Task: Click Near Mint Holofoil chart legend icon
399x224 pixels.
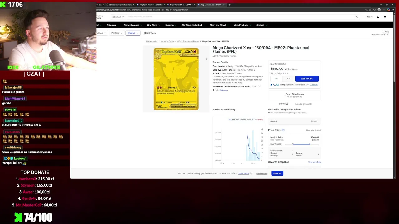Action: pos(230,119)
